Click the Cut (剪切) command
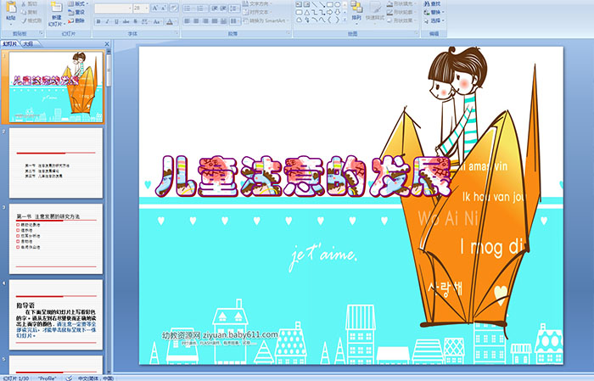This screenshot has width=594, height=381. 29,3
